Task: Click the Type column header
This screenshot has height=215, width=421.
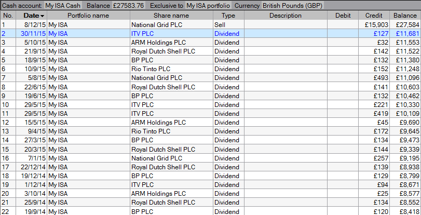Action: pos(228,16)
